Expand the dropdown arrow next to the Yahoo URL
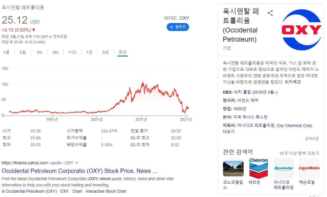 (76, 163)
